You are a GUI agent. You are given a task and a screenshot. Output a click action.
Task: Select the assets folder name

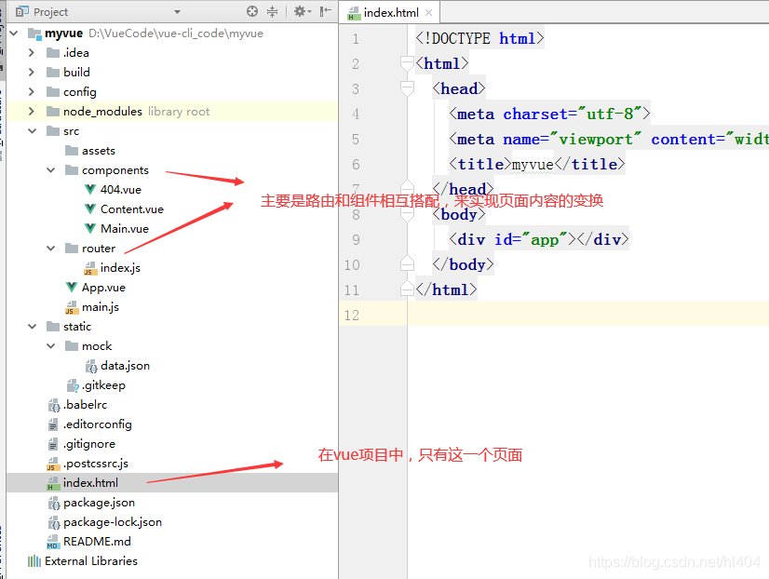(99, 151)
